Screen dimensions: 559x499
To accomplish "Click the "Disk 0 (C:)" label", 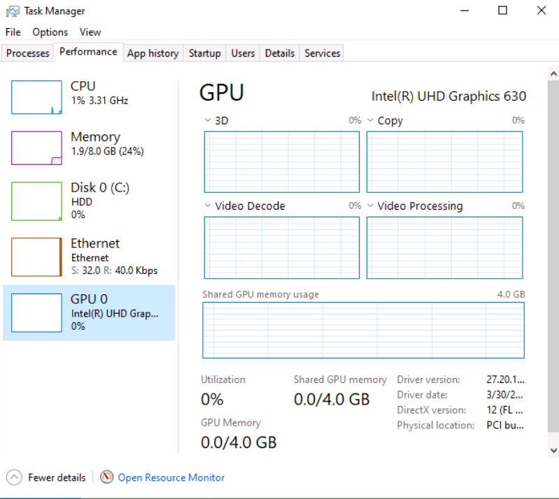I will tap(100, 187).
